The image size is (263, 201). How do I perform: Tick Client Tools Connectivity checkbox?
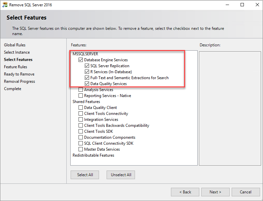(x=81, y=113)
